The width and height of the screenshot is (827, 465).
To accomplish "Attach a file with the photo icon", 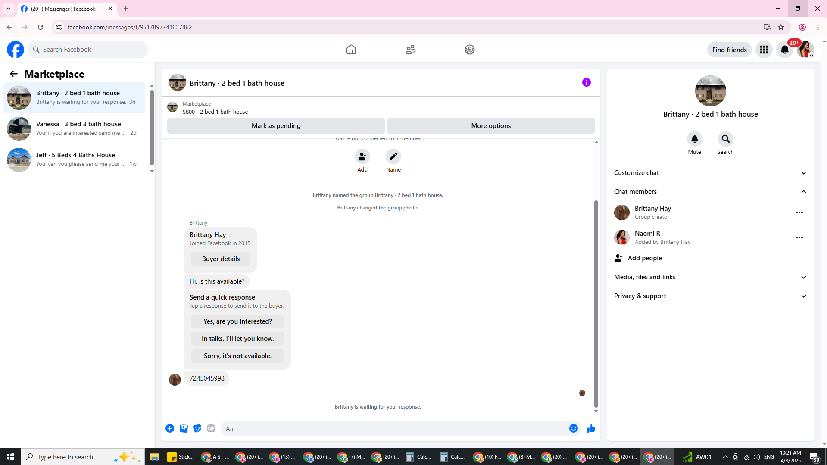I will pyautogui.click(x=184, y=428).
